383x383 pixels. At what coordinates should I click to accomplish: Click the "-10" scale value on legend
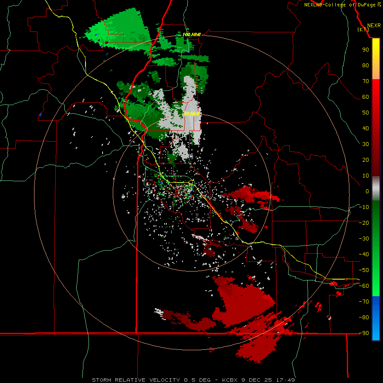coord(364,207)
